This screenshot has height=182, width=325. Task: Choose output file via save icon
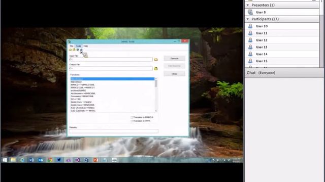(x=156, y=68)
